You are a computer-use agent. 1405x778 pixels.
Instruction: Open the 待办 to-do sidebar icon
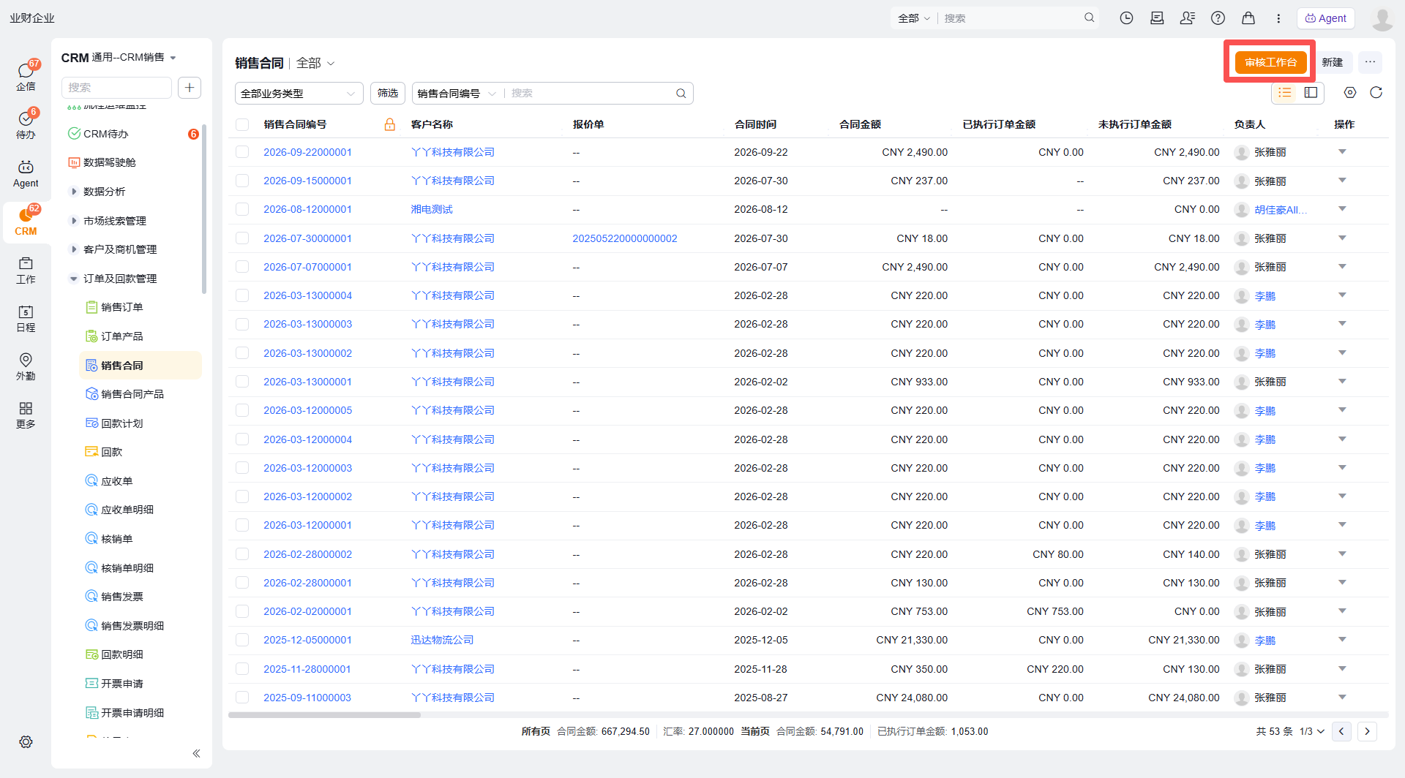tap(26, 124)
